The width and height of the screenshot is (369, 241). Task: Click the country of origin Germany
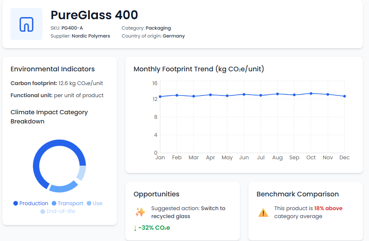174,36
